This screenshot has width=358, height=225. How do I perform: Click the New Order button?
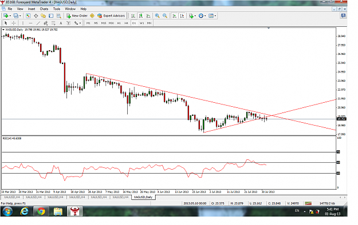click(x=77, y=16)
